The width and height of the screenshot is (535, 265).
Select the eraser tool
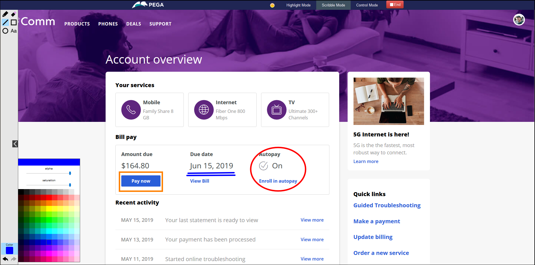[13, 14]
